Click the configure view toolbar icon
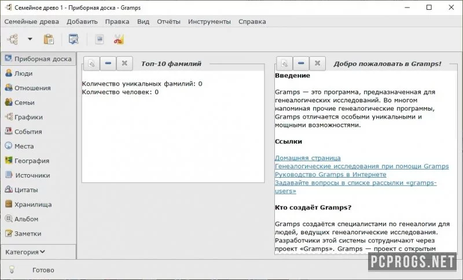Image resolution: width=463 pixels, height=280 pixels. [74, 39]
